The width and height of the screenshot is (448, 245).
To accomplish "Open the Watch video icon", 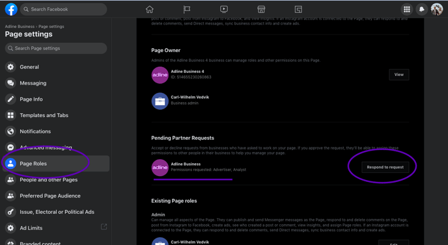I will [x=224, y=9].
